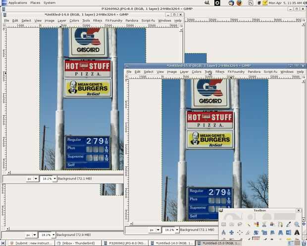Viewport: 307px width, 246px height.
Task: Select the Scissors Select tool
Action: [264, 224]
